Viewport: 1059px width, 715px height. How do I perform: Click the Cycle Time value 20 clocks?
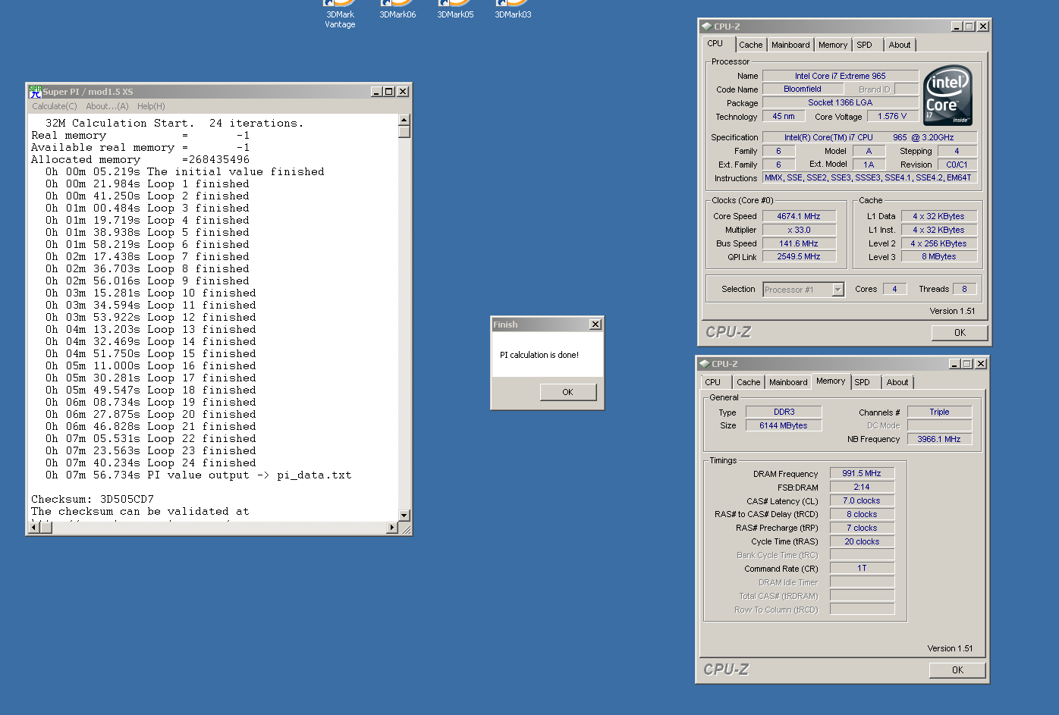pyautogui.click(x=862, y=541)
